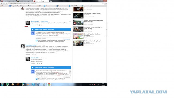Open The Getaway Dishfast Battery video thumbnail

click(x=78, y=15)
